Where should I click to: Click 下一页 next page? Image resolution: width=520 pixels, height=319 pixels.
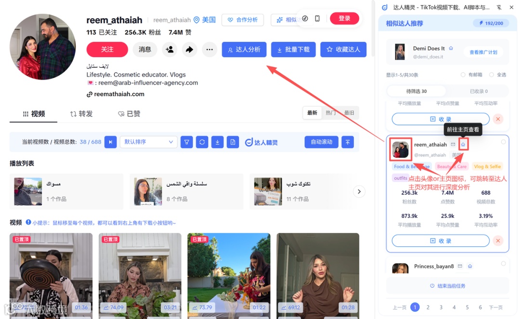point(496,307)
